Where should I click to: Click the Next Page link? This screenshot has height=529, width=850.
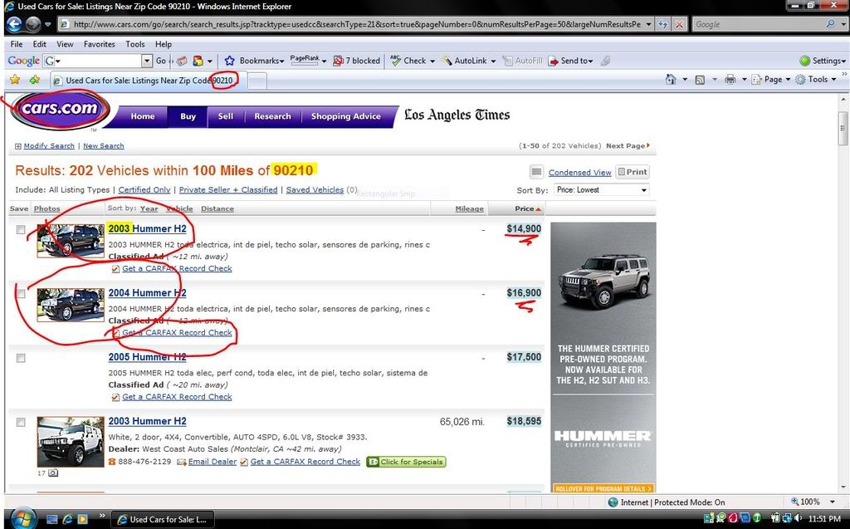point(628,146)
